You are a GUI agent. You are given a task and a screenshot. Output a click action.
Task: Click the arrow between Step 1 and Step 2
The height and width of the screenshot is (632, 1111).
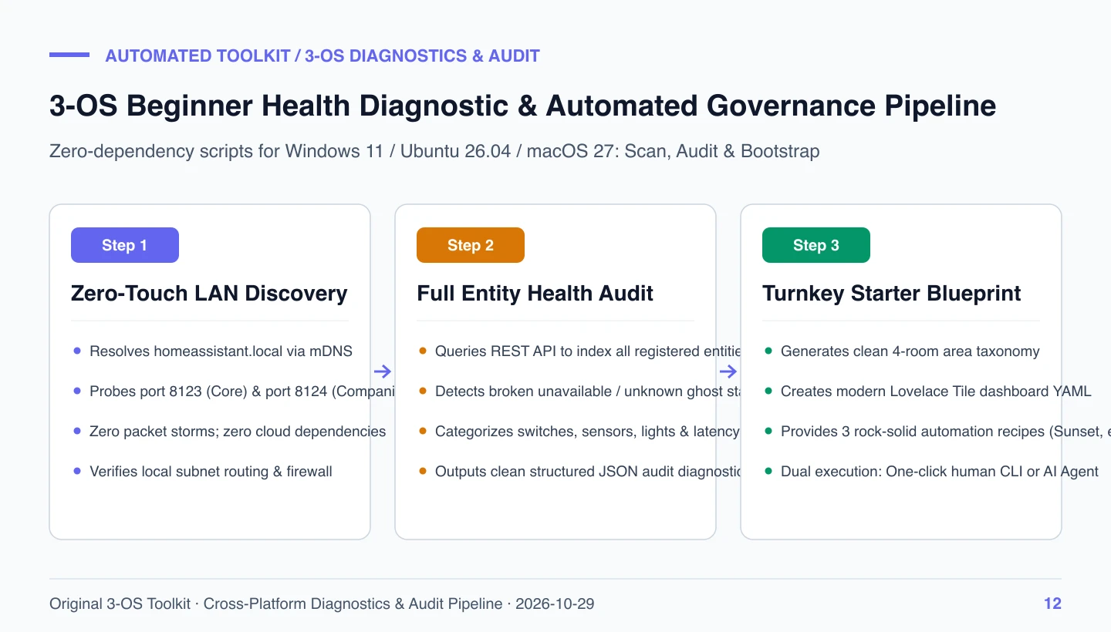(383, 372)
